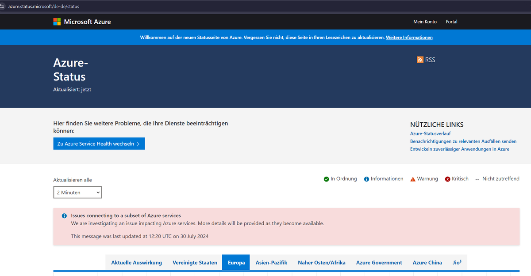Image resolution: width=531 pixels, height=276 pixels.
Task: Click the orange Warnung triangle icon
Action: (413, 179)
